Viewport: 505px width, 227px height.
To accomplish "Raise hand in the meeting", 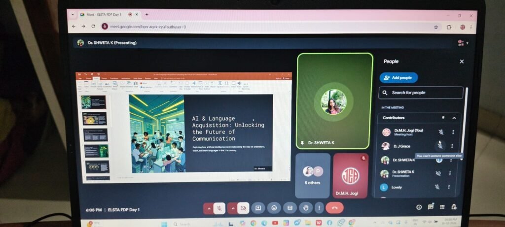I will coord(305,208).
